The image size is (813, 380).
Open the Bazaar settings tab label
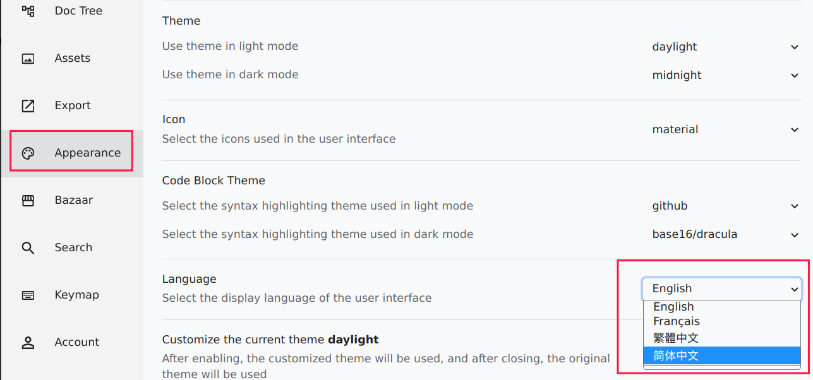click(74, 200)
